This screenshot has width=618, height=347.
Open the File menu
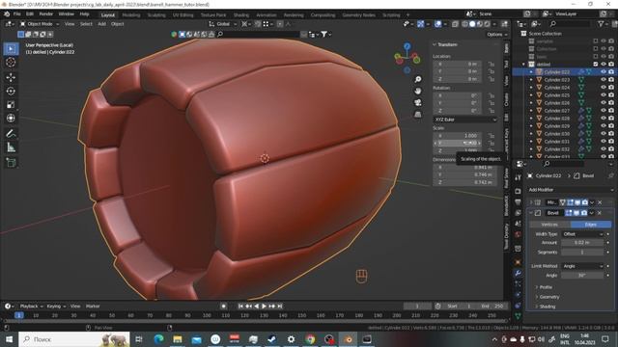[17, 14]
